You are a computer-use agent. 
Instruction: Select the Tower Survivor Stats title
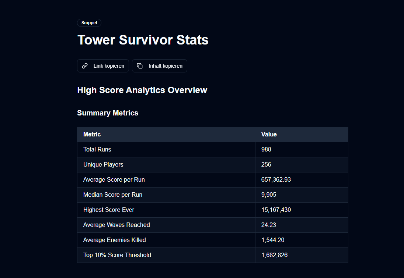[x=143, y=40]
